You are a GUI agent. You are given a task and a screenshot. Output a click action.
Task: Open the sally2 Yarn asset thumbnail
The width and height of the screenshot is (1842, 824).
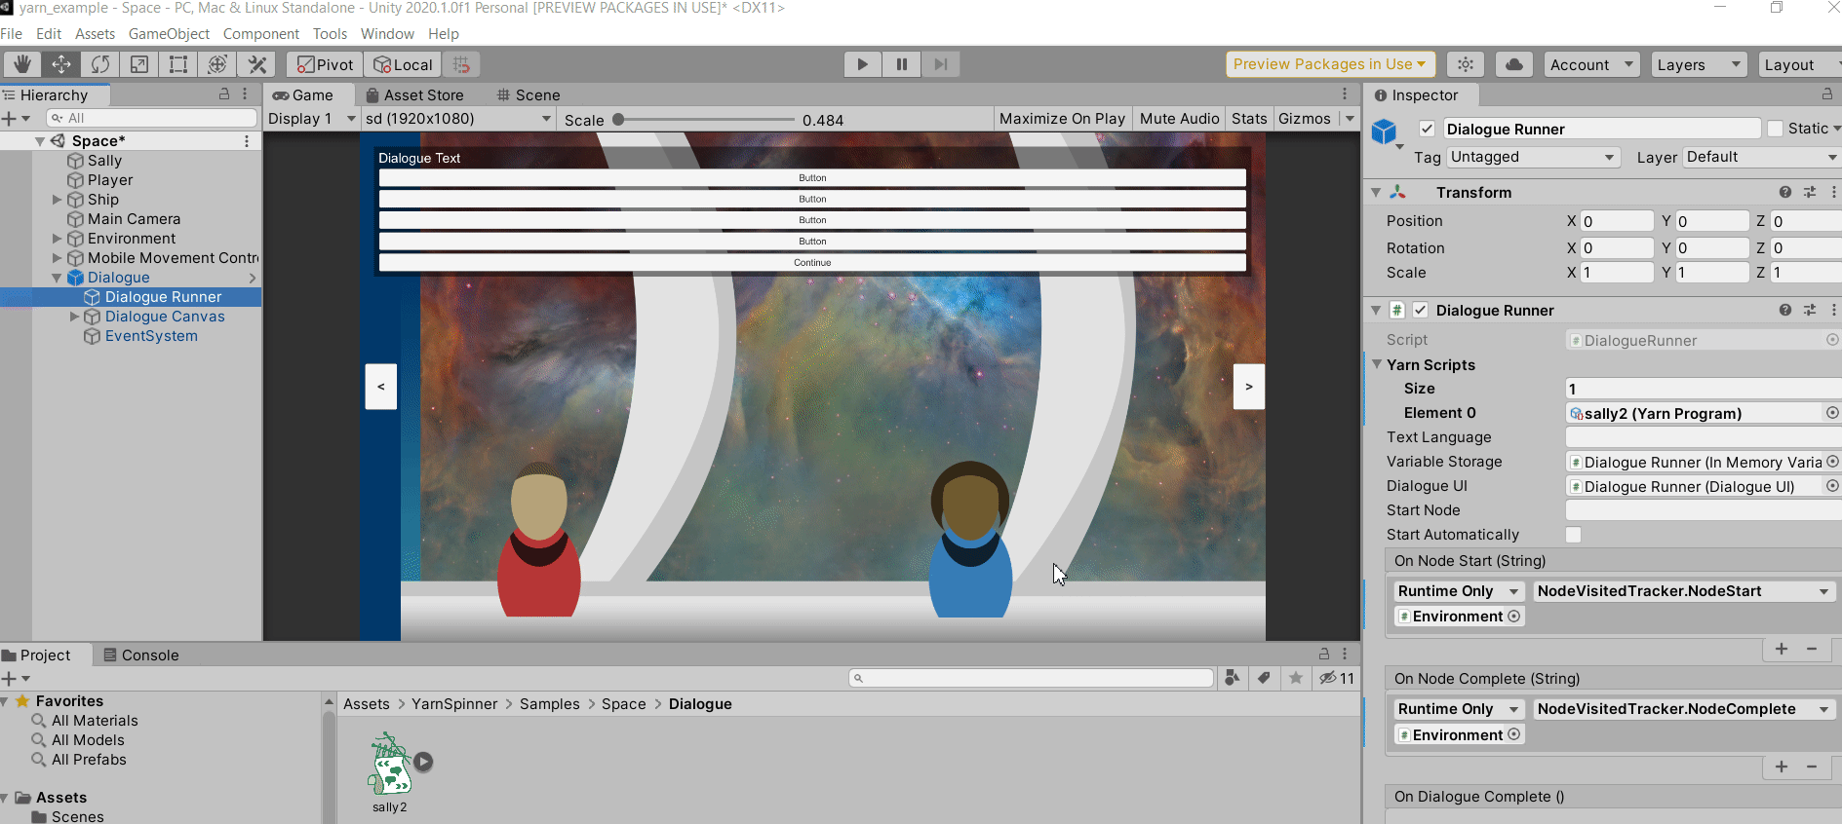[x=390, y=765]
